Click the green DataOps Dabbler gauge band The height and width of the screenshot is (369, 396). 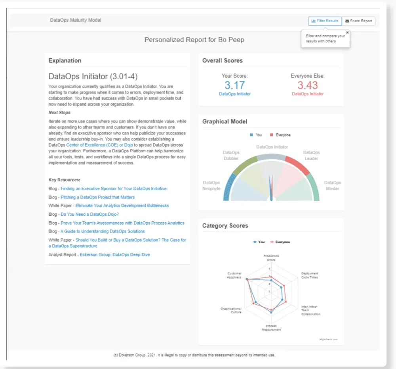[244, 165]
